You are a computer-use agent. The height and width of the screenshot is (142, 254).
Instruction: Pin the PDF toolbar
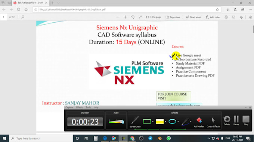pyautogui.click(x=250, y=17)
